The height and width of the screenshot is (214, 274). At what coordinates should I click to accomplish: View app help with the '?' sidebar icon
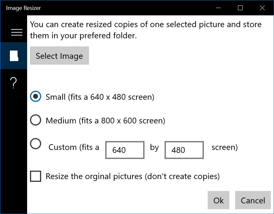(14, 83)
